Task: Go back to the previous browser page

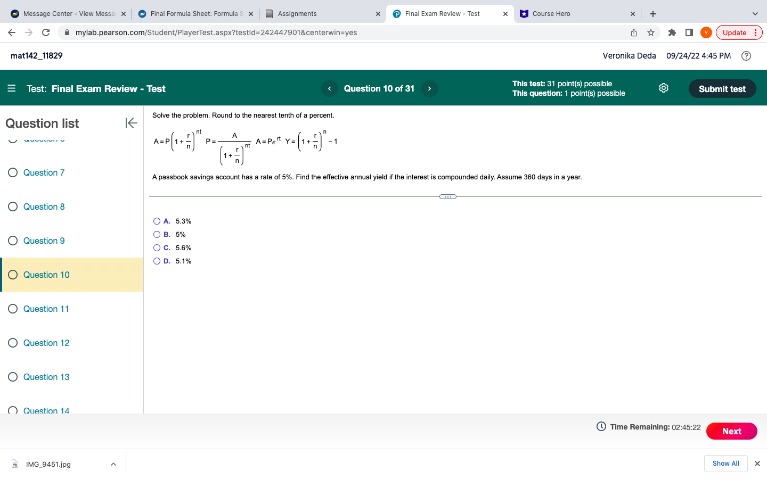Action: pos(12,32)
